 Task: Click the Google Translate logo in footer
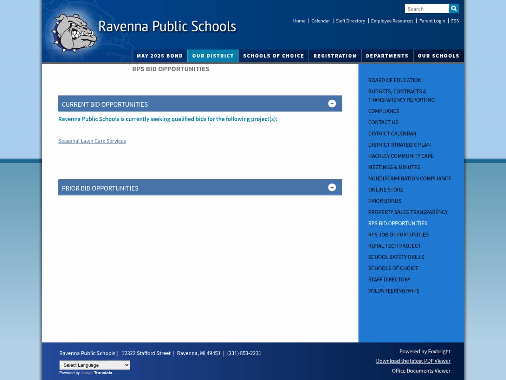coord(87,373)
